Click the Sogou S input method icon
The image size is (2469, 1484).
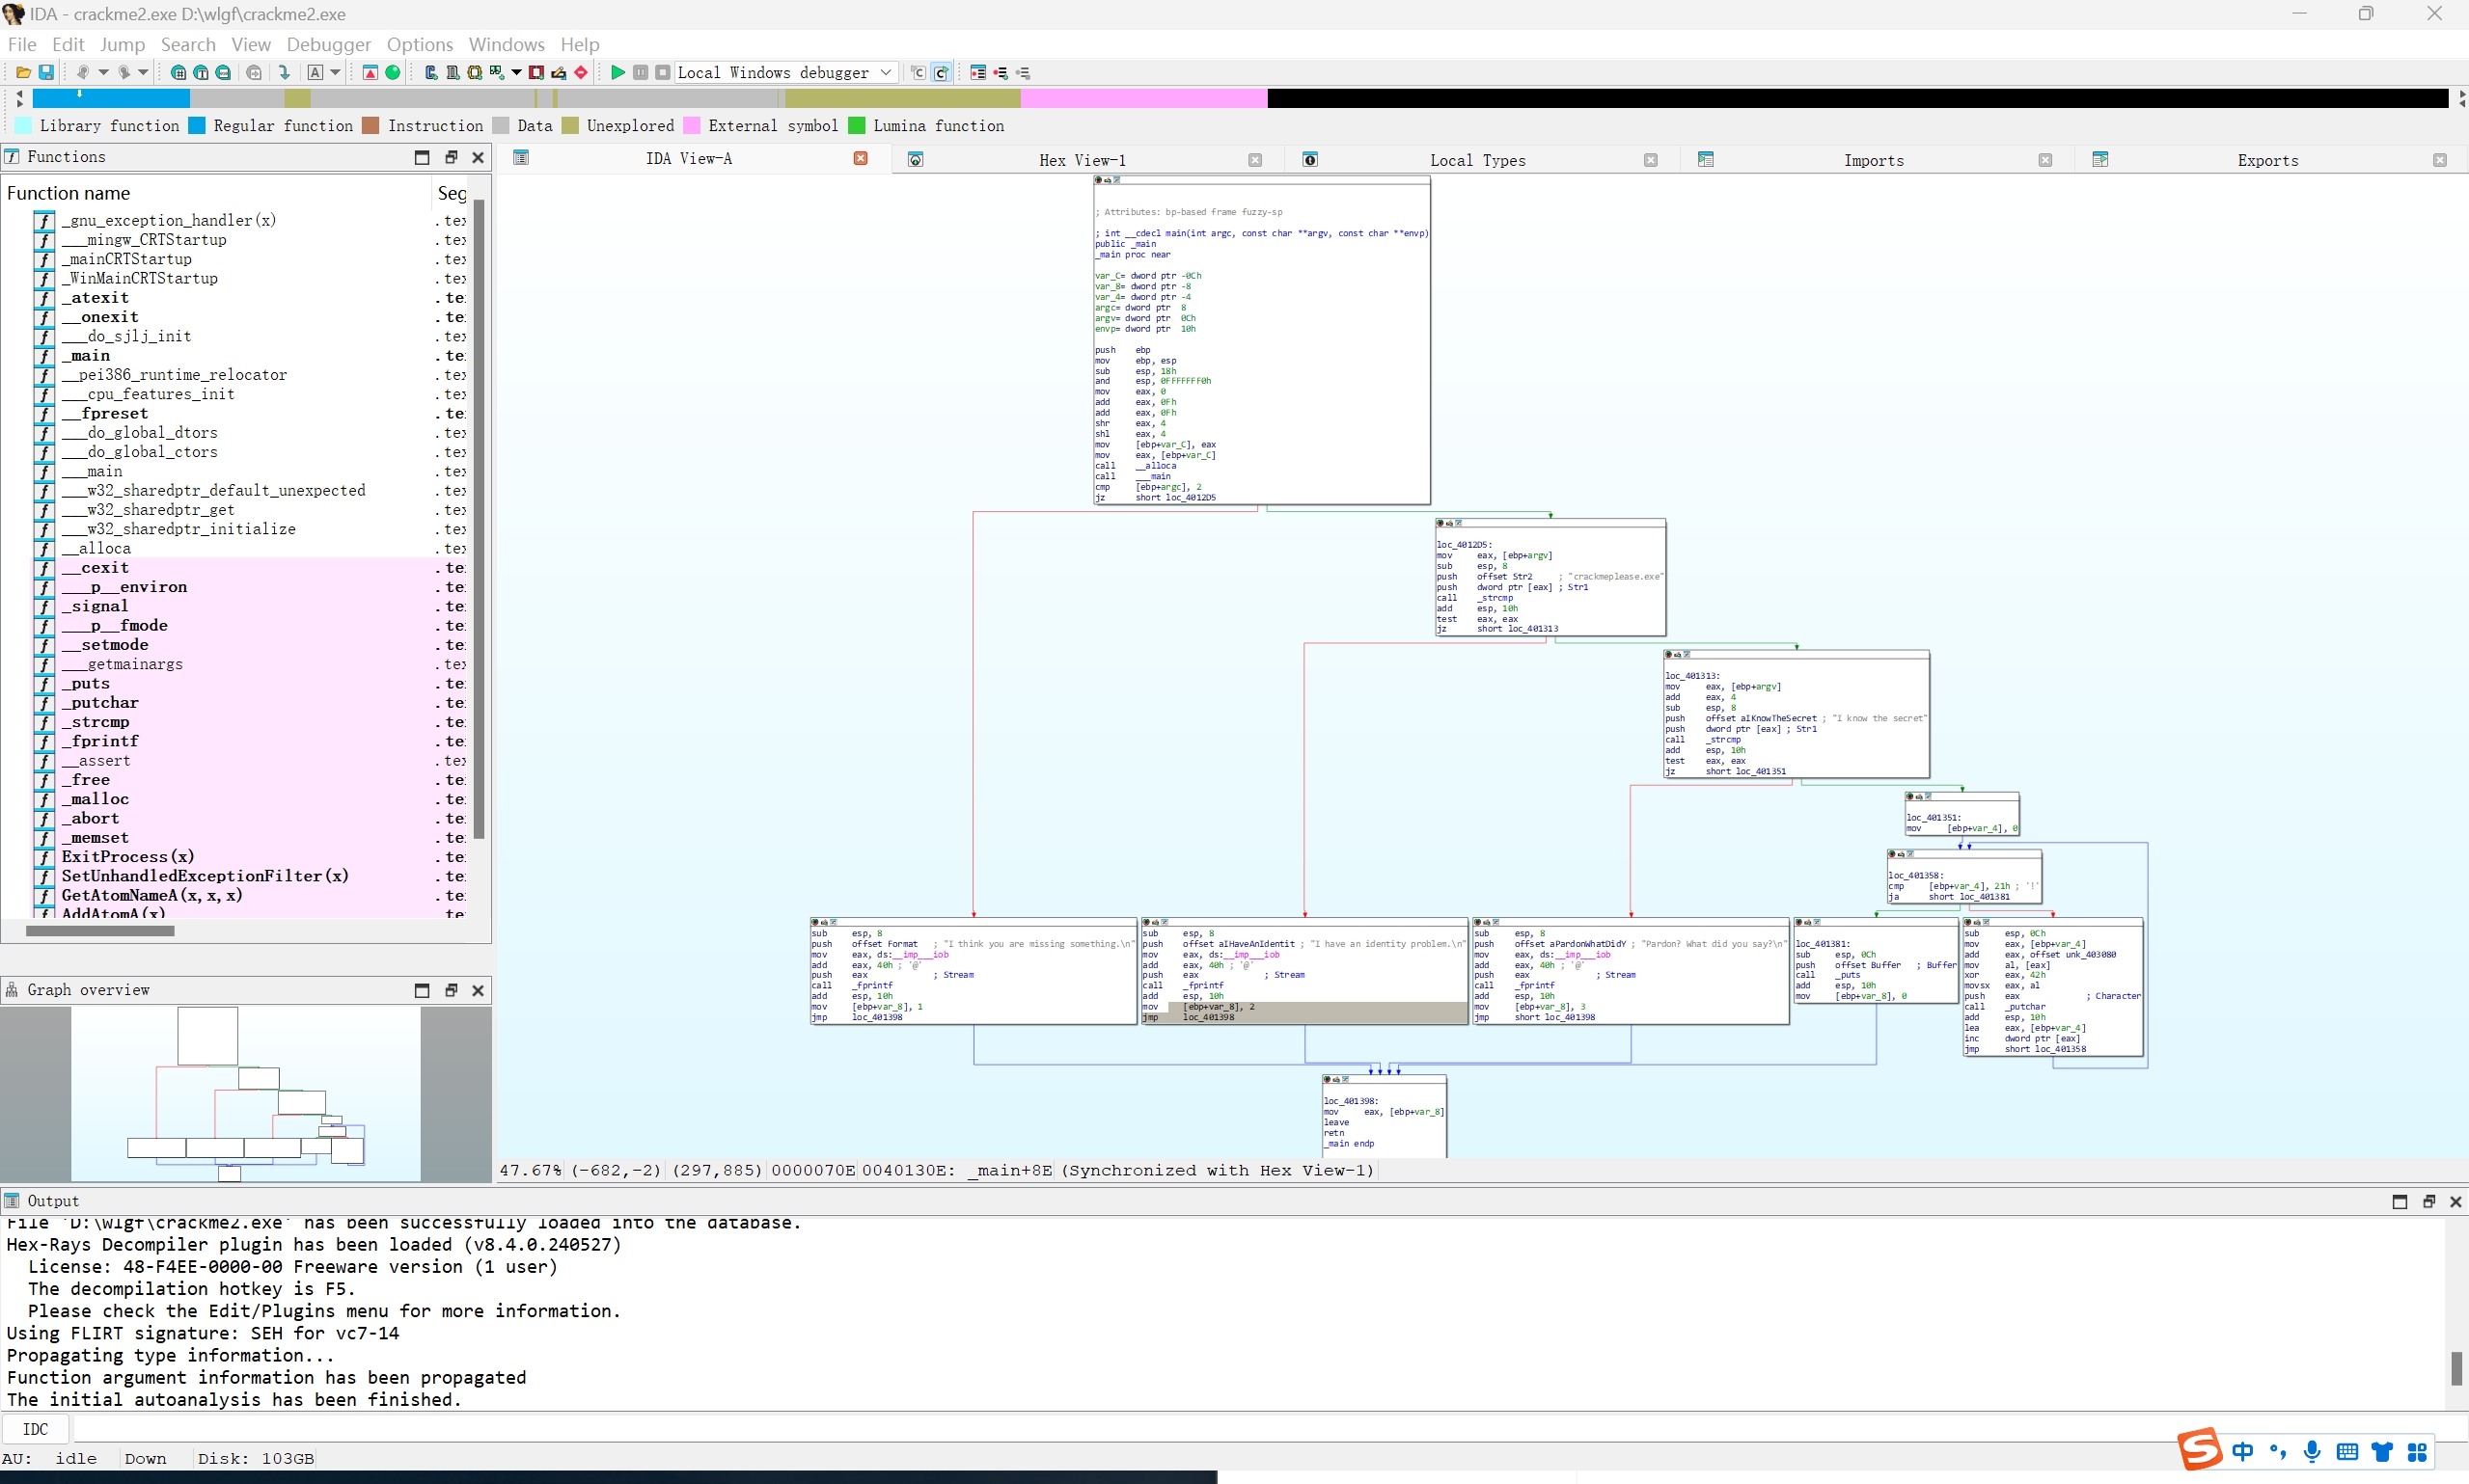tap(2200, 1450)
